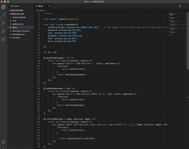
Task: Open editor more actions ellipsis
Action: 185,6
